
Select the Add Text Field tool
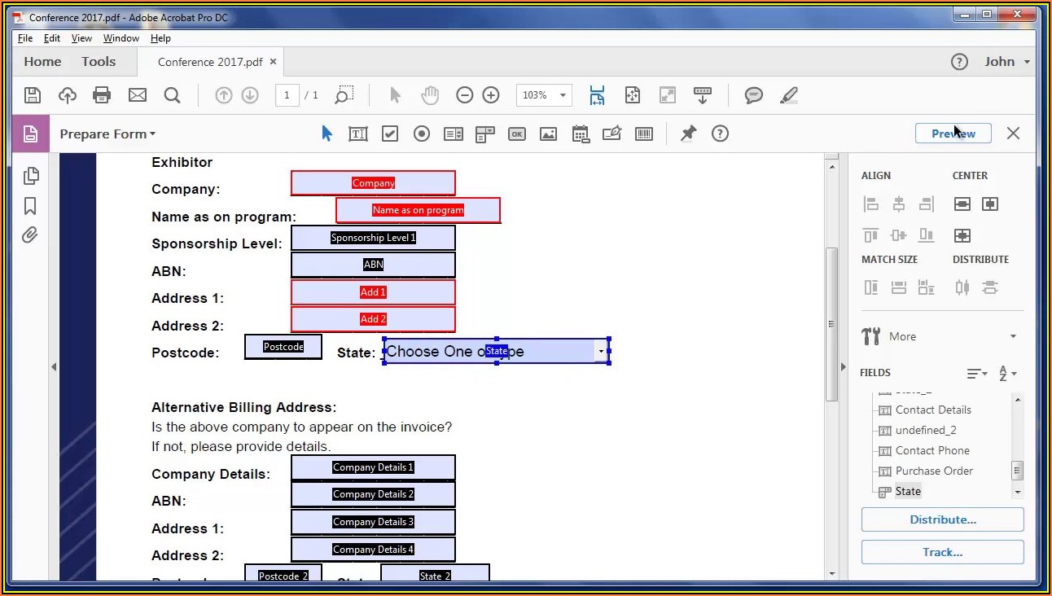[x=357, y=134]
